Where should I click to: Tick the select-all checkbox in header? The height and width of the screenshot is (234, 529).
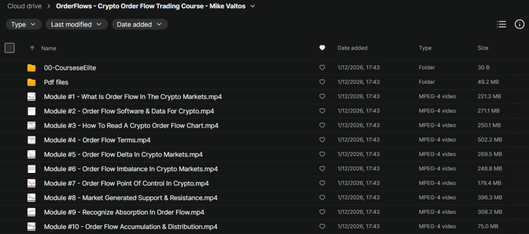click(x=10, y=48)
